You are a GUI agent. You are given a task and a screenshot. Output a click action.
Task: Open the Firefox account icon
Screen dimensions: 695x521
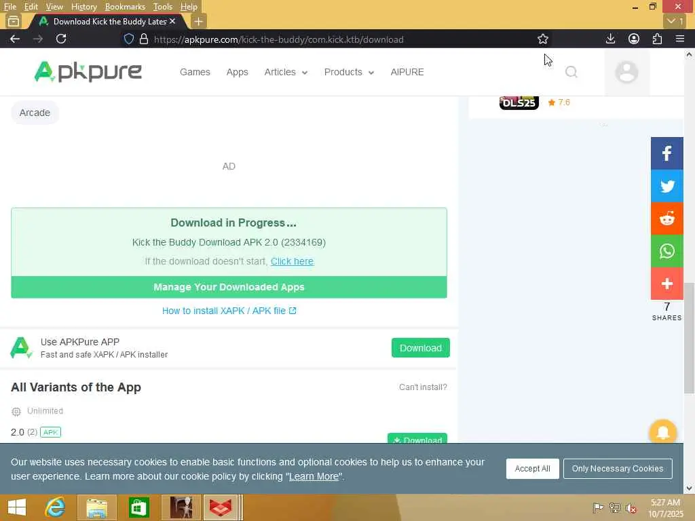click(634, 39)
